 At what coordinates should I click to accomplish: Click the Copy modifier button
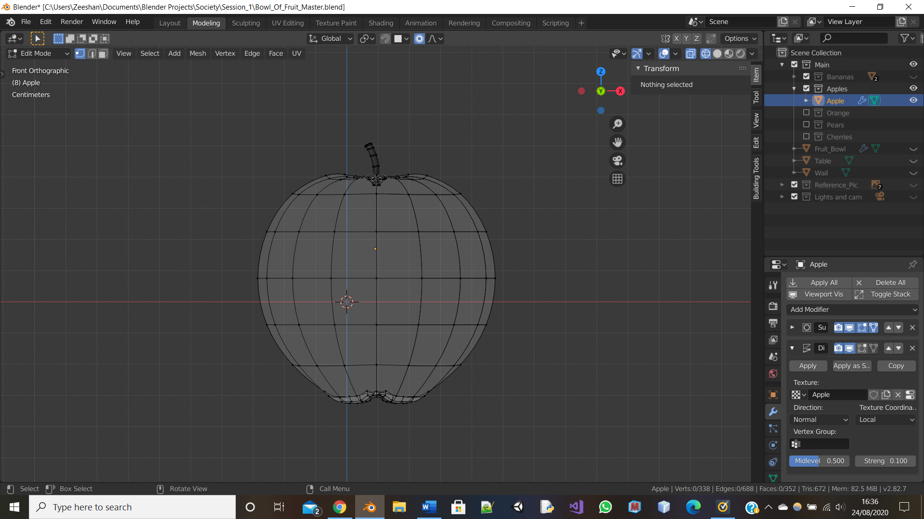tap(896, 366)
